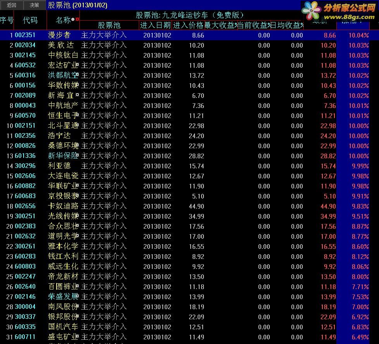Select the 京投银泰 stock name
The height and width of the screenshot is (344, 379).
coord(63,196)
